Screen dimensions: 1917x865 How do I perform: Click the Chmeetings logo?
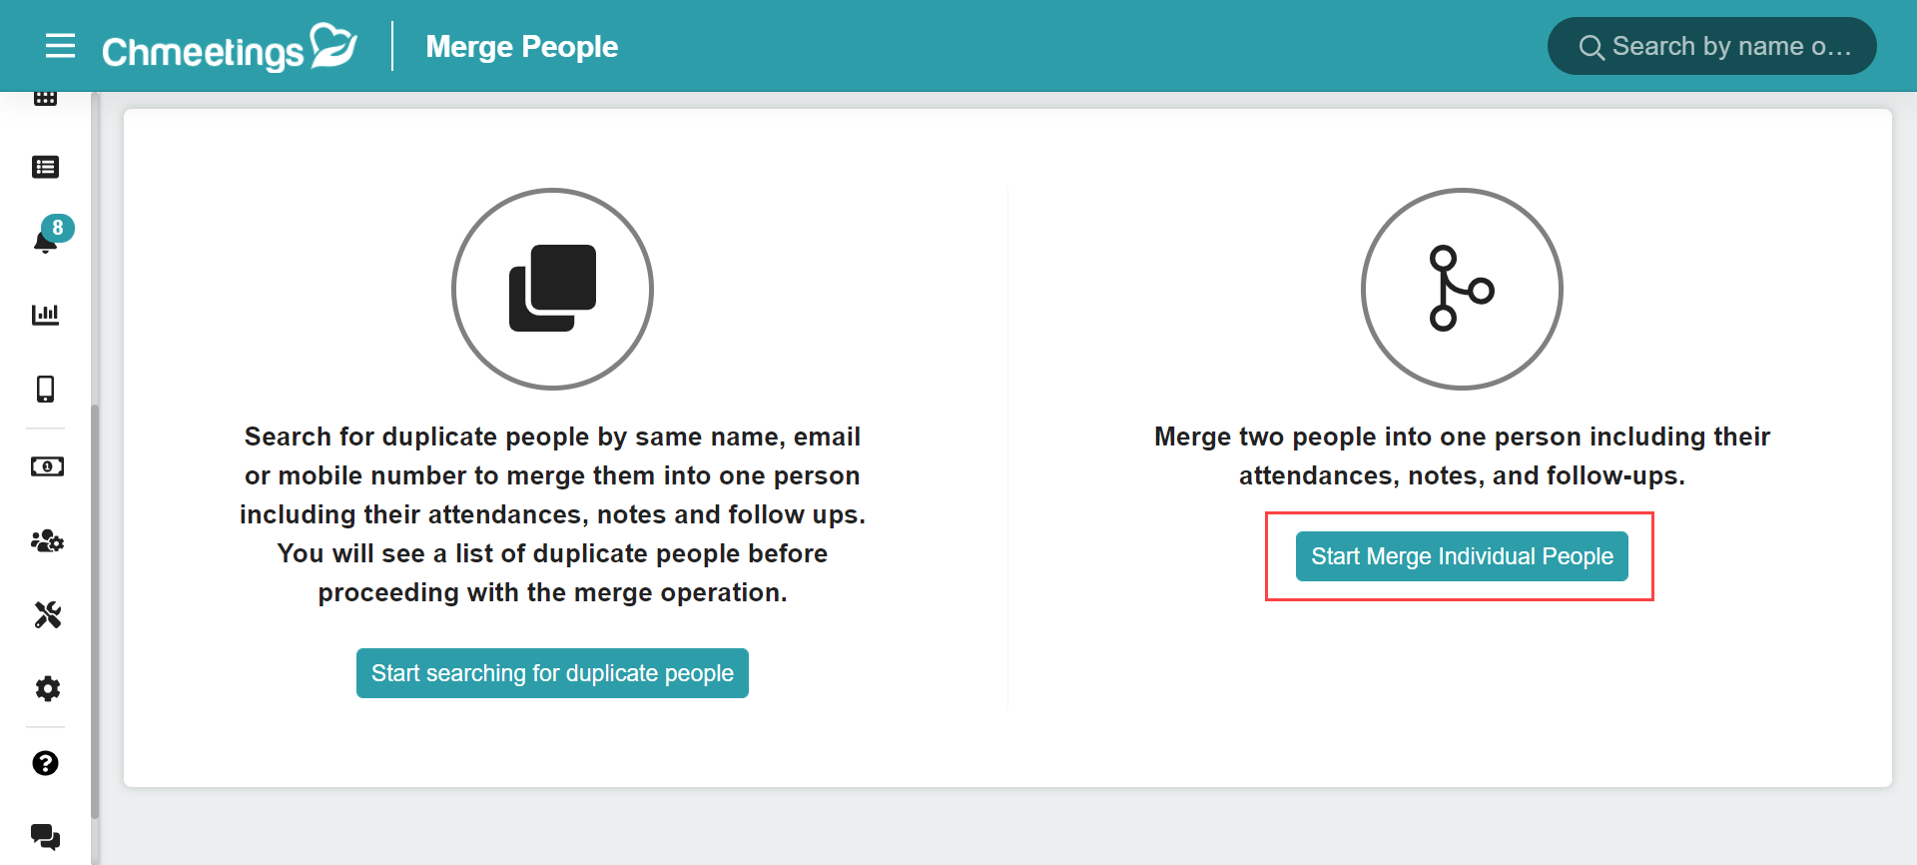pyautogui.click(x=230, y=48)
